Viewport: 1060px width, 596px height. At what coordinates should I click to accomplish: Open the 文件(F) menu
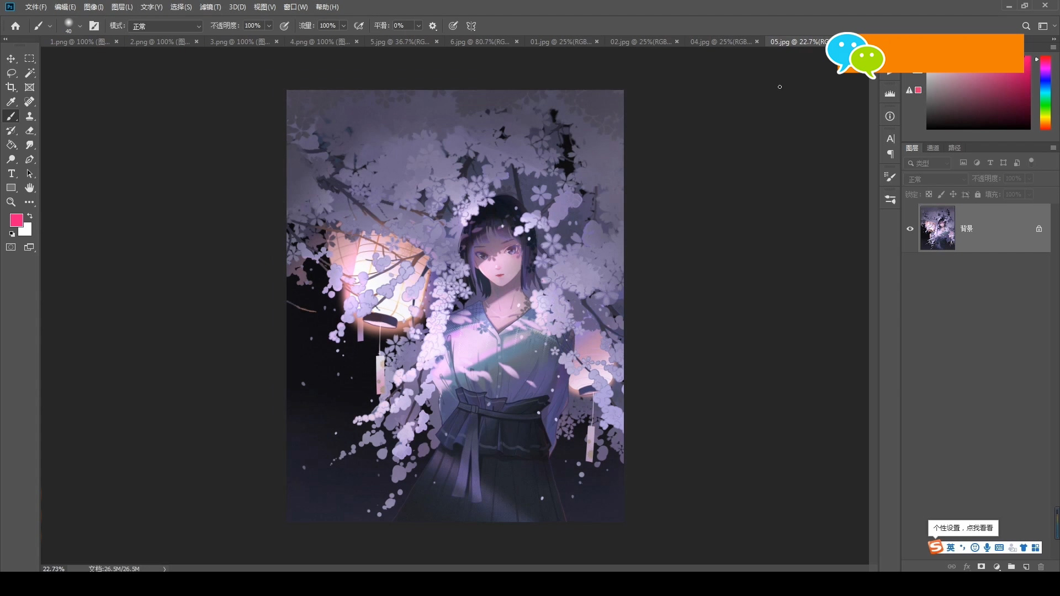[36, 7]
